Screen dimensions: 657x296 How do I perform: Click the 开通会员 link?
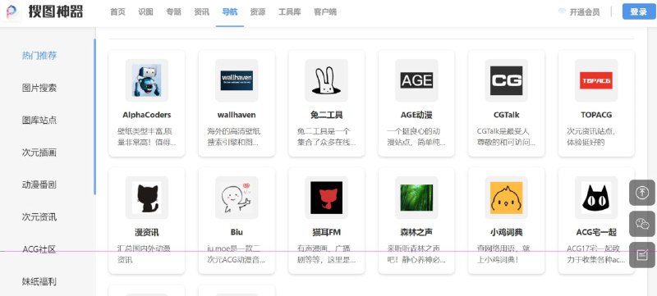pos(585,12)
